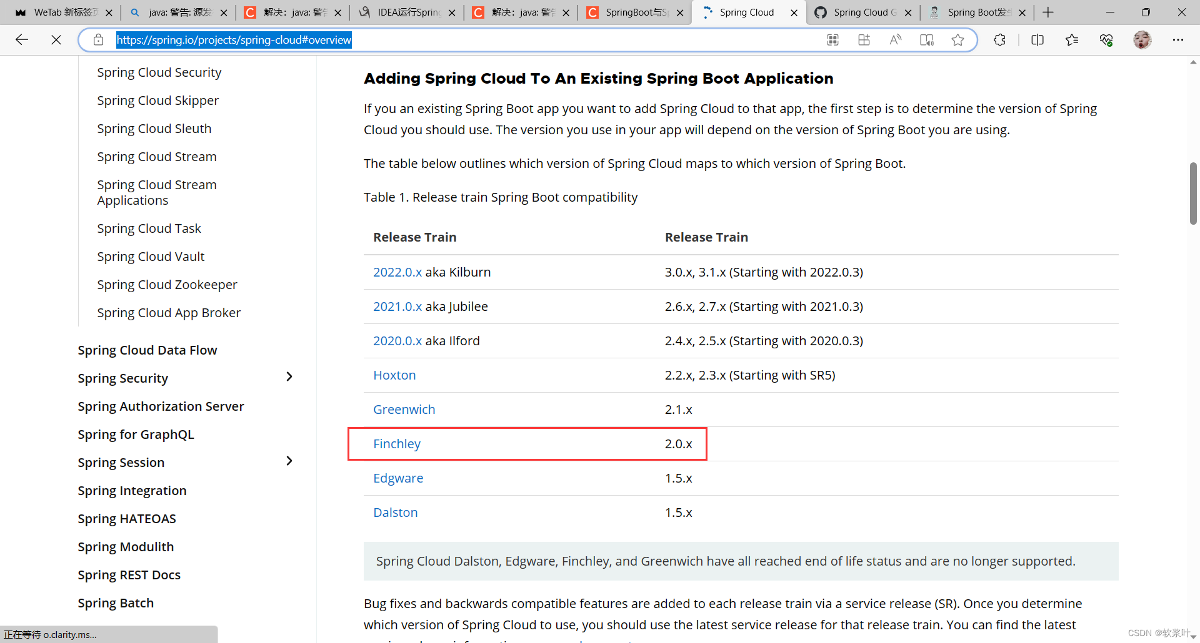Open Edgware release train link
The width and height of the screenshot is (1200, 643).
pos(398,478)
